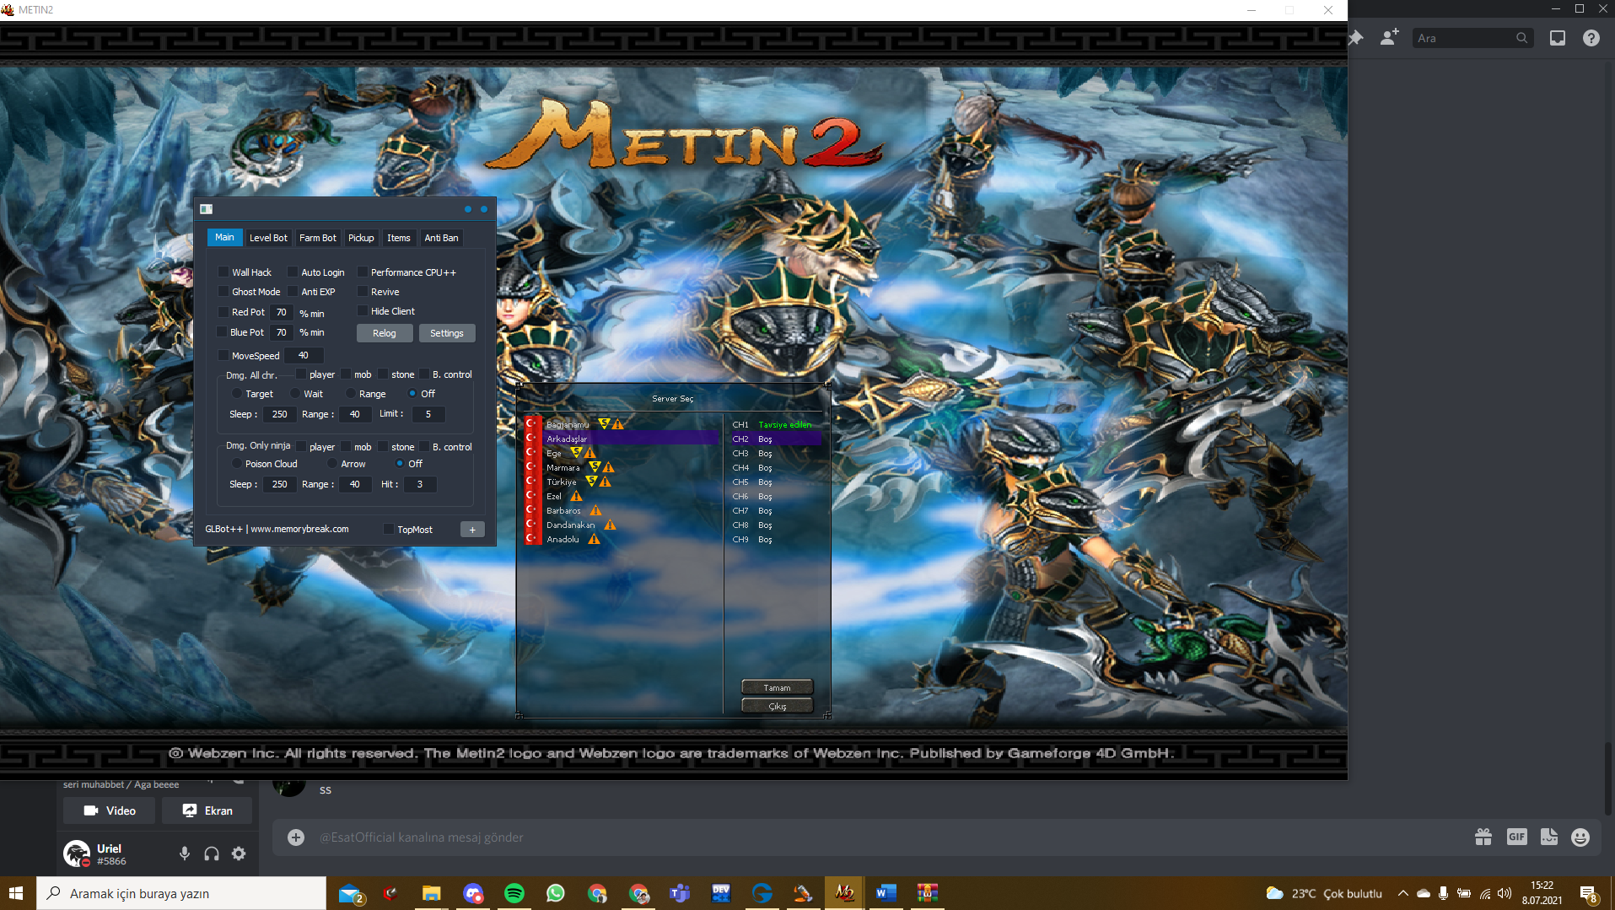Go to the Items tab

pyautogui.click(x=398, y=238)
